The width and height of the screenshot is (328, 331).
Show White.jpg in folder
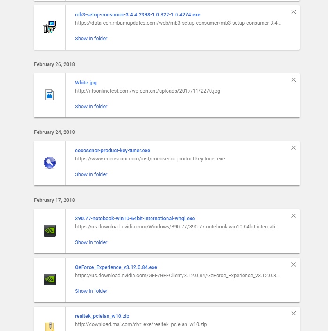91,107
